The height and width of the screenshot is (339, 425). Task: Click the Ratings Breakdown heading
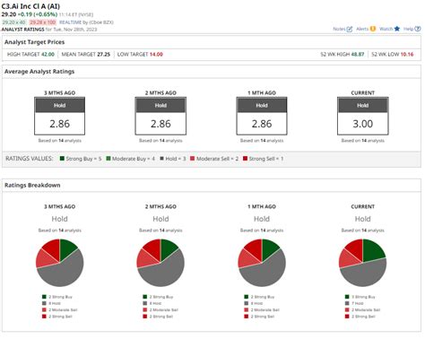coord(32,186)
